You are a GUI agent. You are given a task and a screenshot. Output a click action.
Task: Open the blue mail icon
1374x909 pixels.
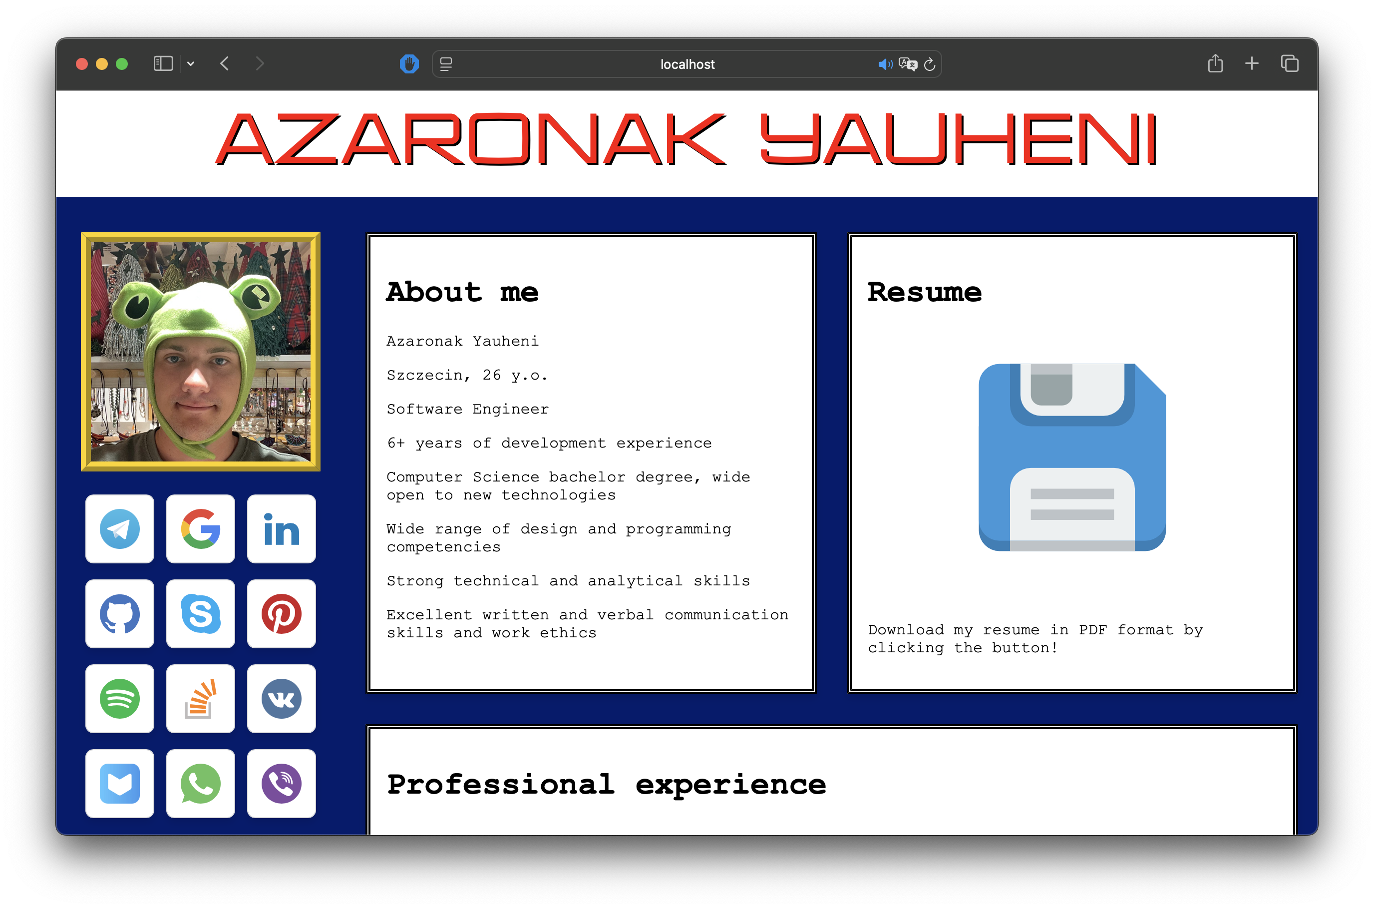click(119, 783)
